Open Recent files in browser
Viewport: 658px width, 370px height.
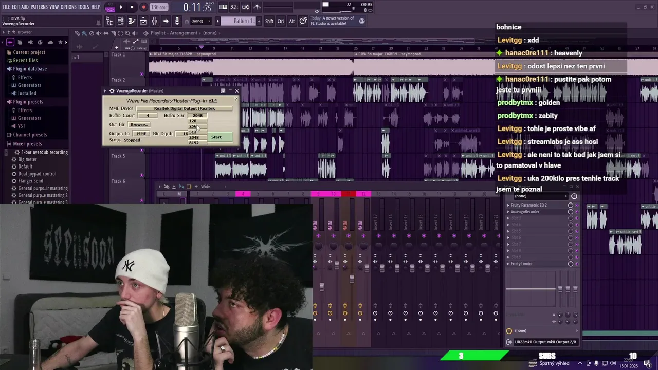point(25,61)
